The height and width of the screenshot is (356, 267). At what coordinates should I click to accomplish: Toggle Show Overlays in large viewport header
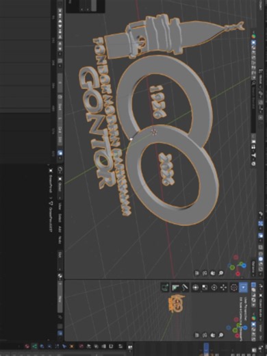[x=261, y=236]
